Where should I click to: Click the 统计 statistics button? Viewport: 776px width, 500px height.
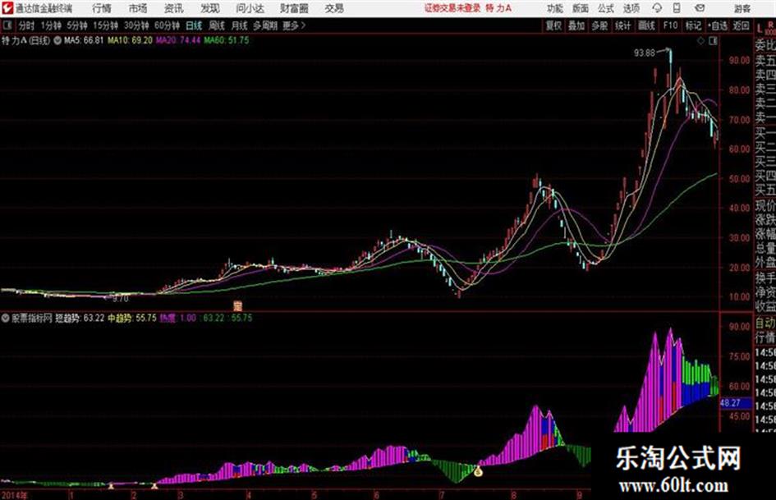click(622, 25)
